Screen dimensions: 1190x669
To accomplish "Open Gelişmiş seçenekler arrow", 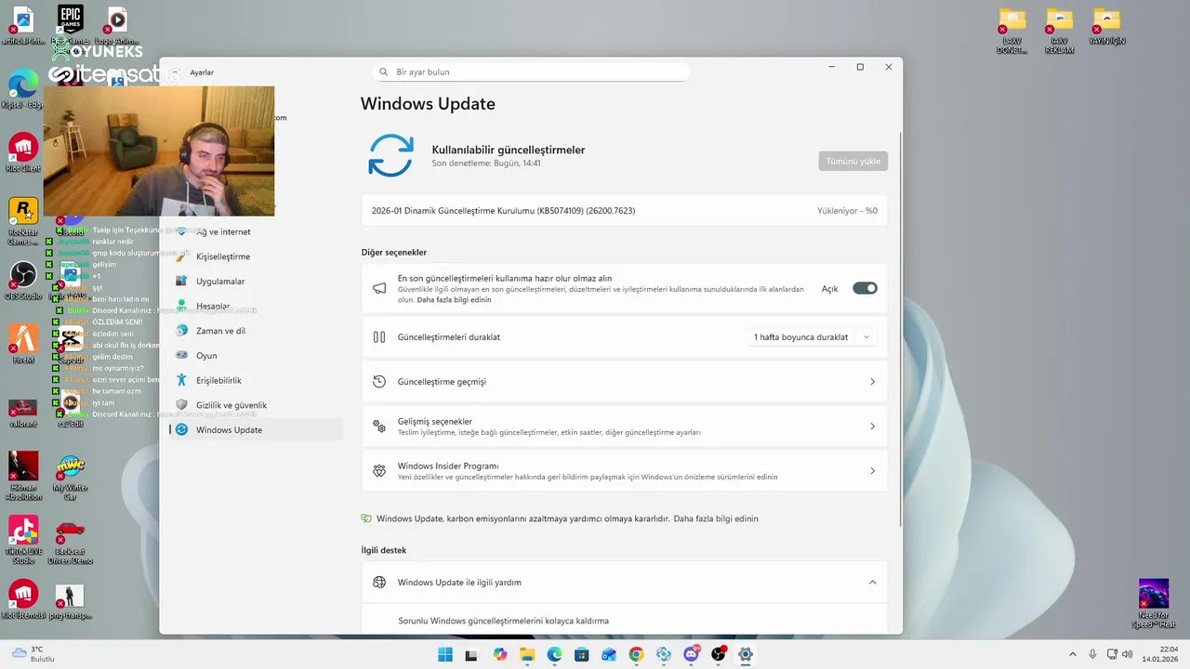I will [x=872, y=426].
